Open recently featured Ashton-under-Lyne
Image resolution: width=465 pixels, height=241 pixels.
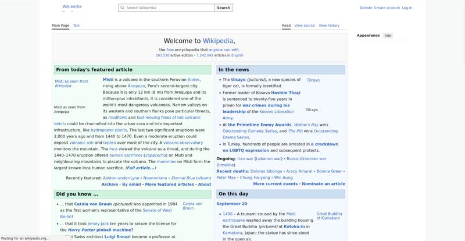121,178
